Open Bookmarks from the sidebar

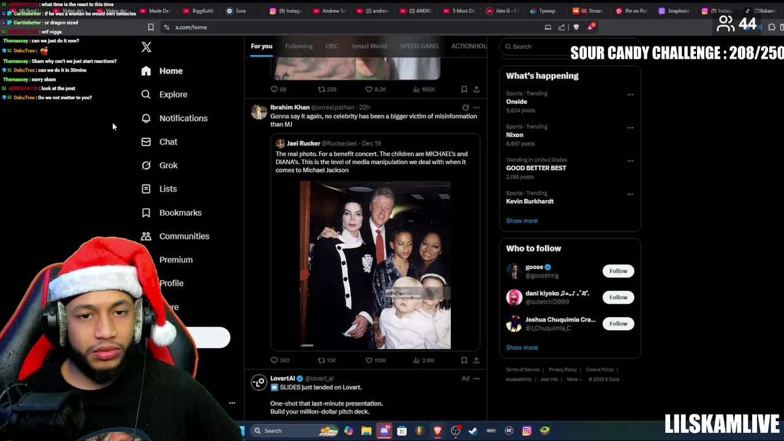point(171,213)
